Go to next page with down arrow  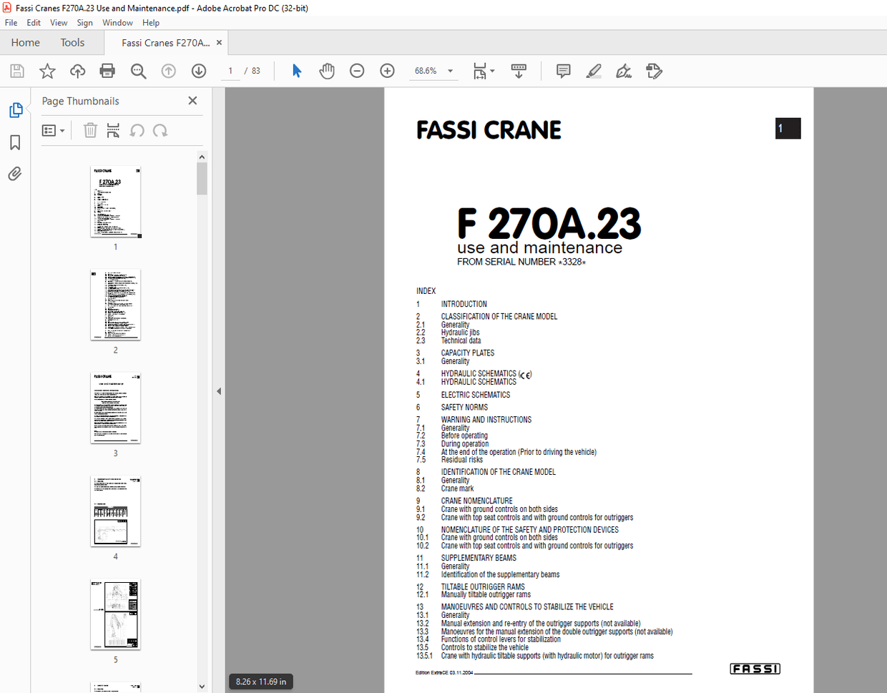point(198,71)
